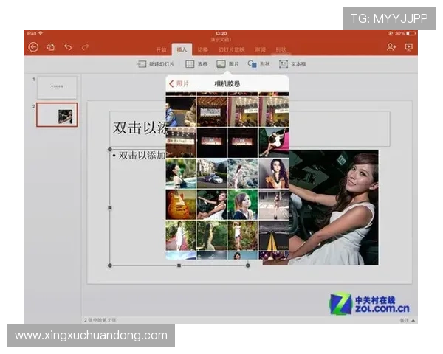The height and width of the screenshot is (354, 443).
Task: Open the 切换 transitions tab
Action: 202,49
